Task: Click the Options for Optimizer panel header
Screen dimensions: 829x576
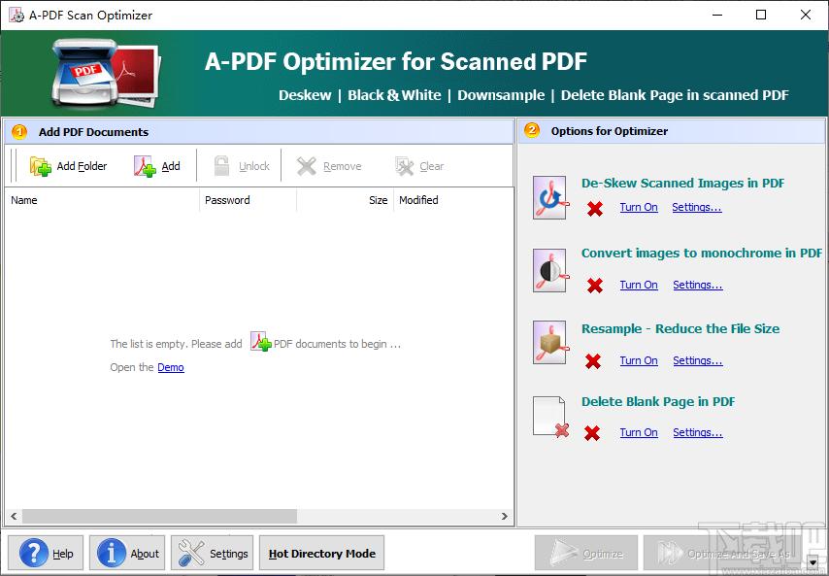Action: (671, 131)
